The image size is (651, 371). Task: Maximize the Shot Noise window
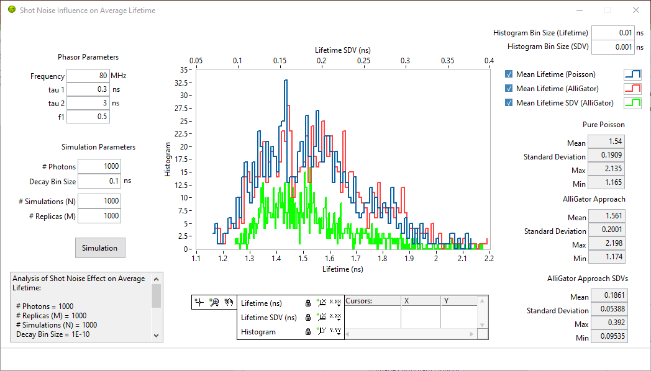pyautogui.click(x=608, y=10)
